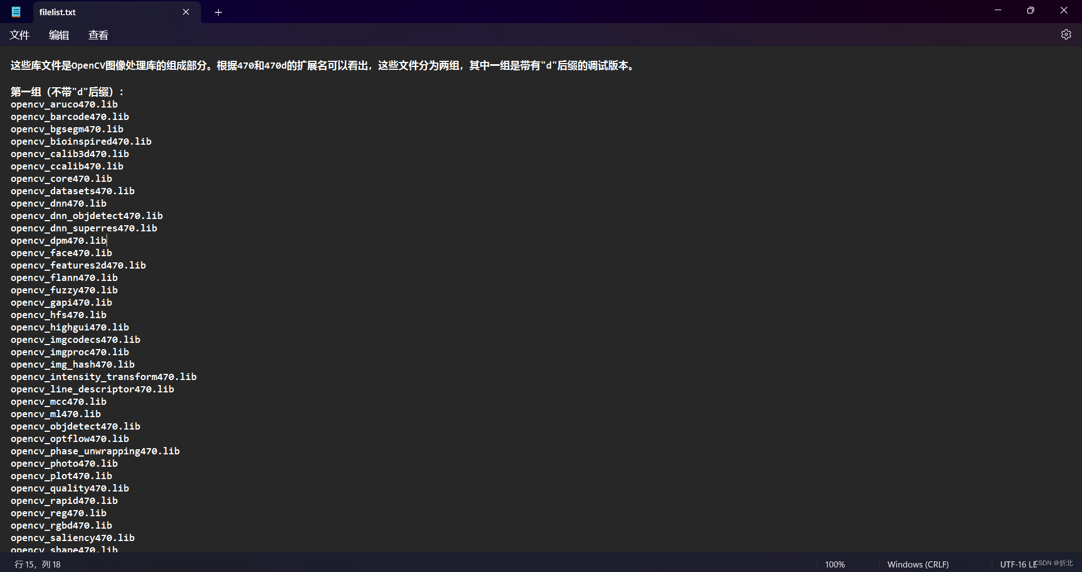
Task: Restore down the Notepad window
Action: pyautogui.click(x=1031, y=10)
